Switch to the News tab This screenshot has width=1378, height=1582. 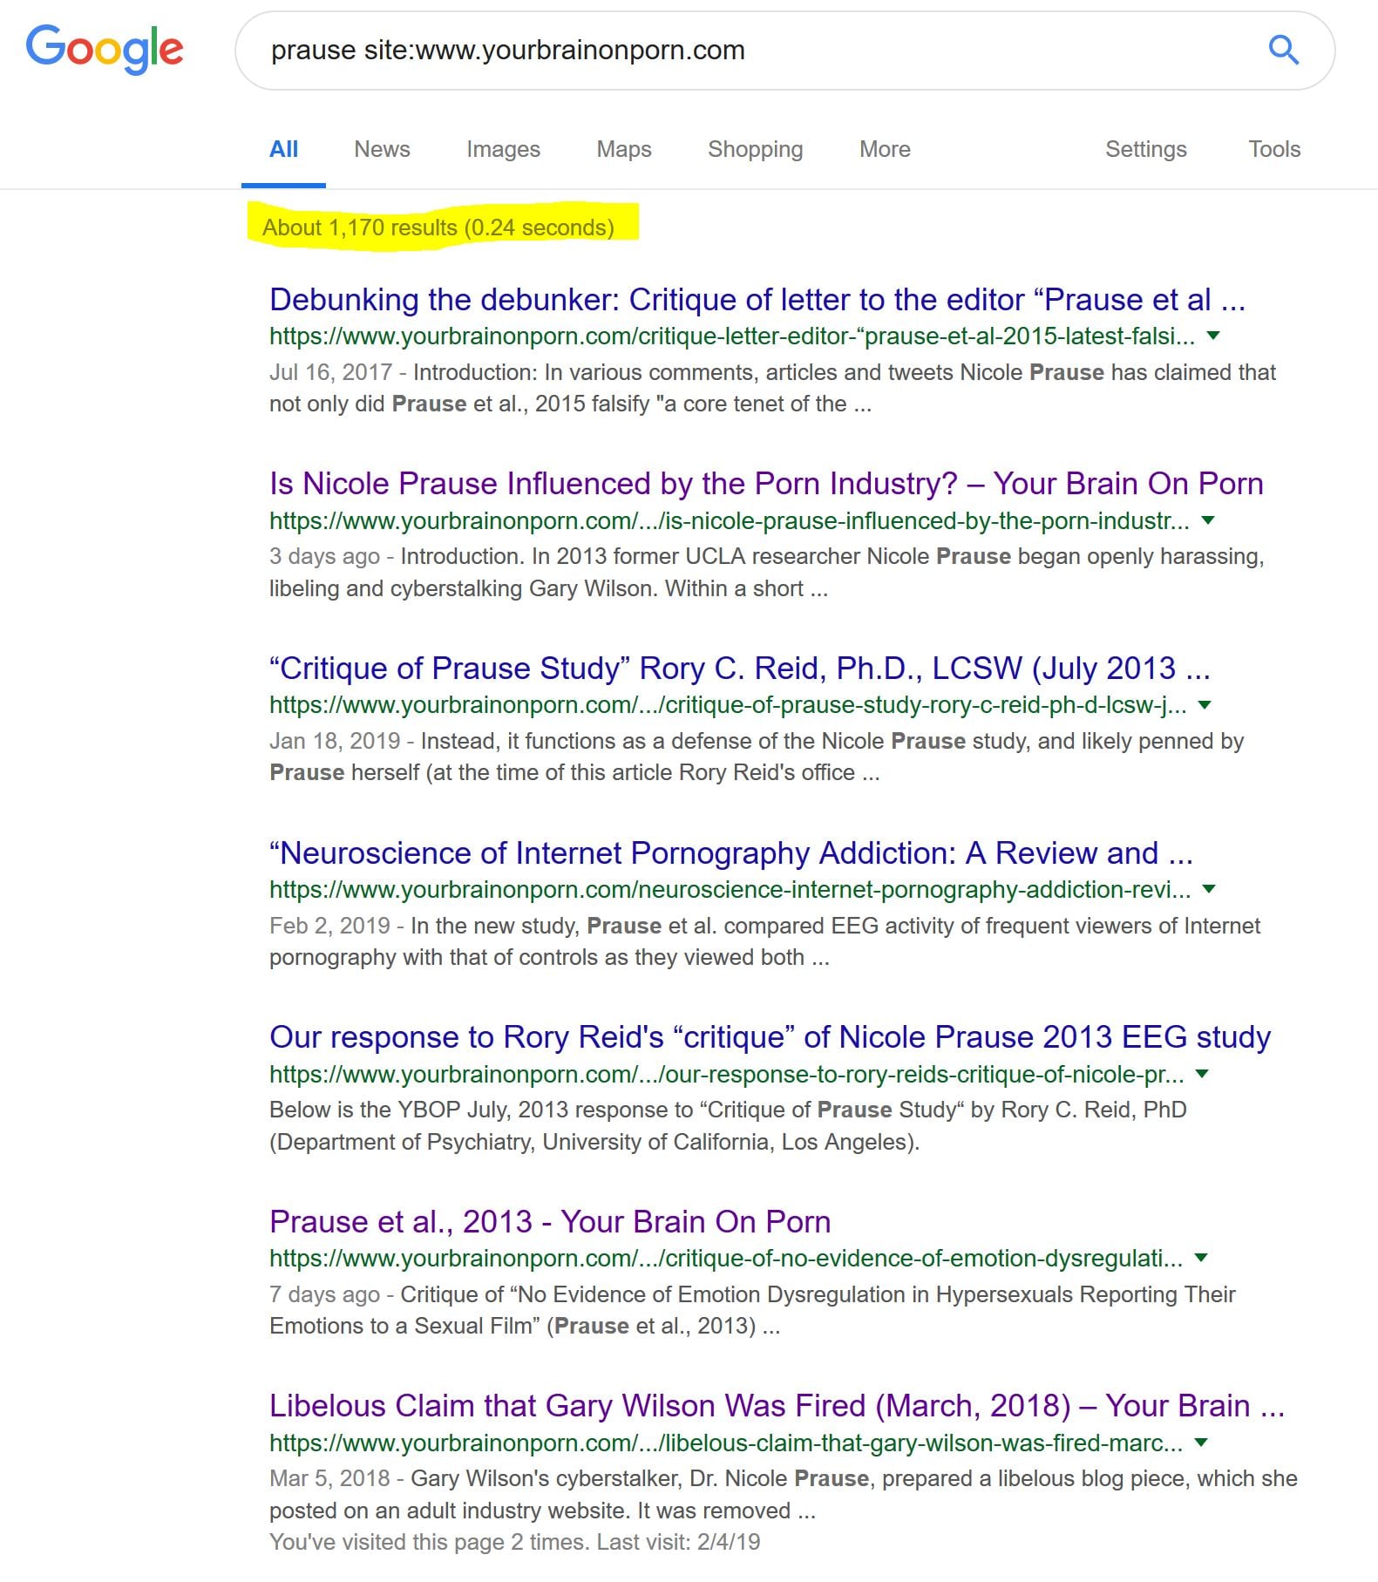(x=382, y=149)
